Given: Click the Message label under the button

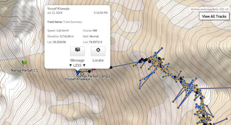Looking at the screenshot, I should coord(77,60).
